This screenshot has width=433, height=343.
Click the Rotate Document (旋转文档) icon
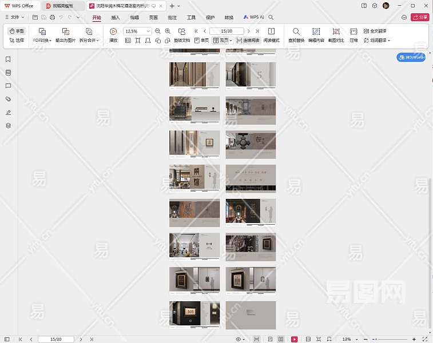(182, 31)
